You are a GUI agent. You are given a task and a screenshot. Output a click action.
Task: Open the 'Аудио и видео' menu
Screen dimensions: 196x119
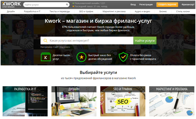point(142,12)
